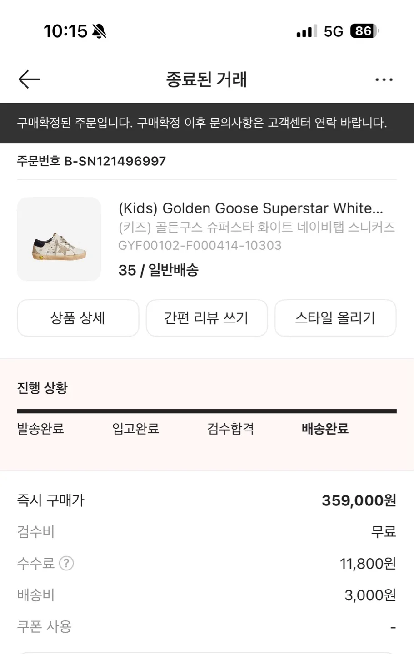Image resolution: width=414 pixels, height=654 pixels.
Task: Tap 스타일 올리기 to upload style
Action: point(335,318)
